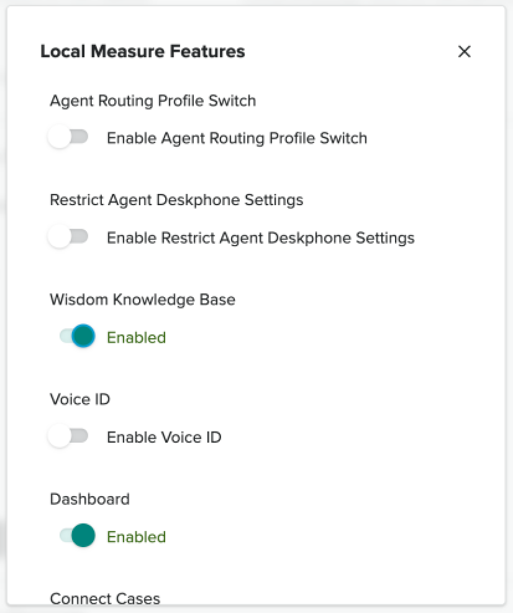This screenshot has height=613, width=513.
Task: Click the 'Local Measure Features' dialog title
Action: [142, 51]
